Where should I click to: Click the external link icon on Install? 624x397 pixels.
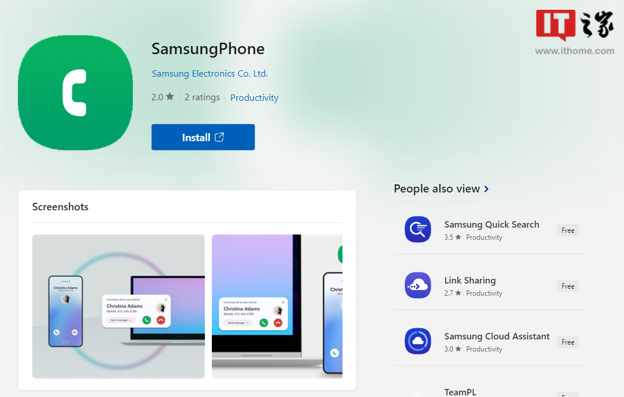click(219, 137)
